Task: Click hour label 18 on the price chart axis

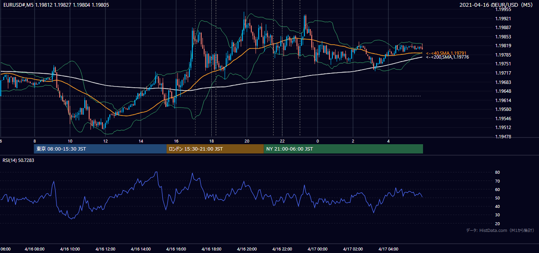Action: point(211,141)
